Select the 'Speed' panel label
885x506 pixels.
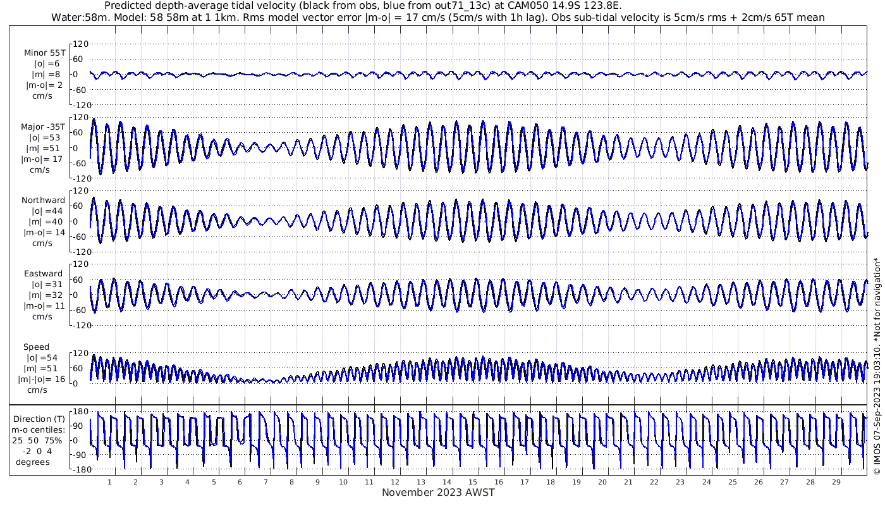(x=37, y=347)
